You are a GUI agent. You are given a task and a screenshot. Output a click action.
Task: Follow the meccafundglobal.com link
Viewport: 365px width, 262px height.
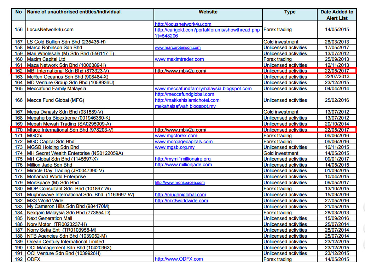[x=184, y=94]
